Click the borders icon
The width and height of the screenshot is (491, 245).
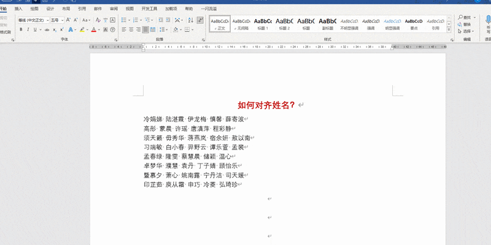[x=187, y=29]
